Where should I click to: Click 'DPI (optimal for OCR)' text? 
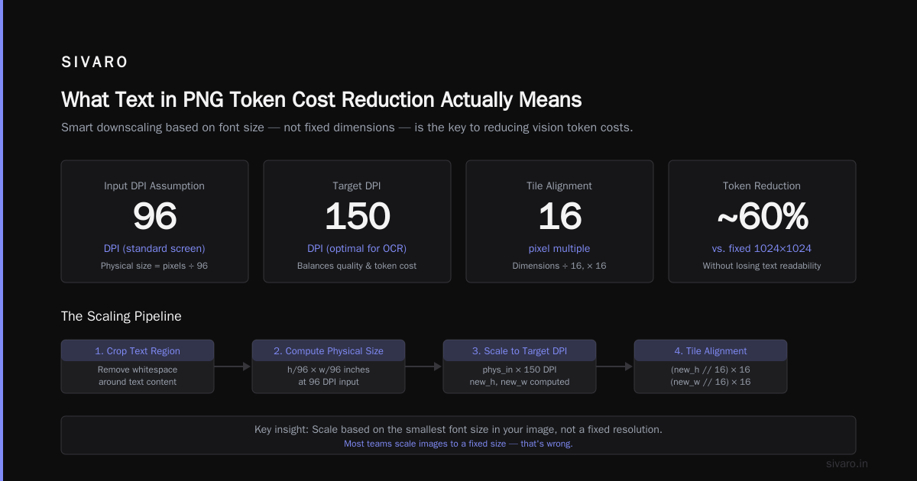(357, 248)
